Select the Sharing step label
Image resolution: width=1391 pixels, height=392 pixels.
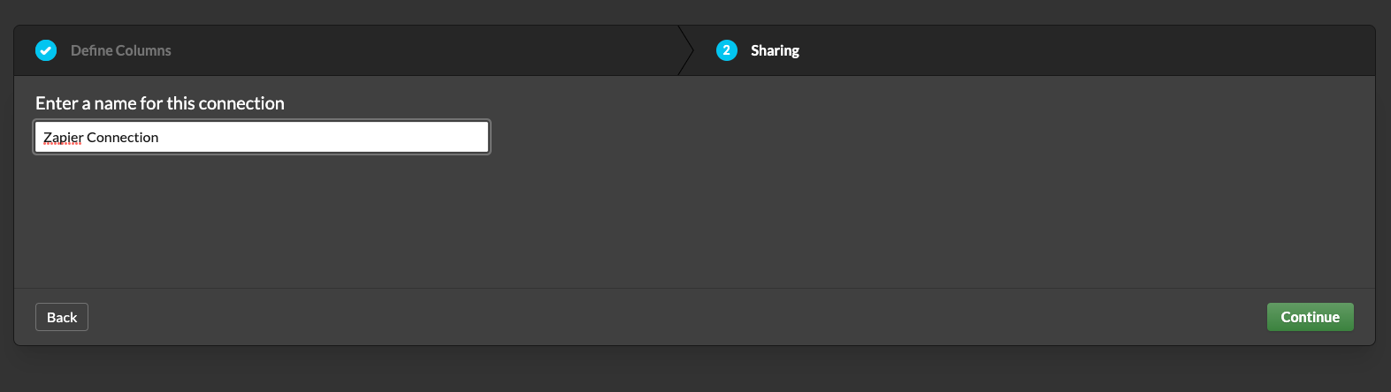point(775,50)
